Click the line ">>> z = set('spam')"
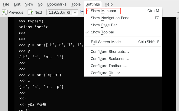Screen dimensions: 179x111 pos(40,75)
